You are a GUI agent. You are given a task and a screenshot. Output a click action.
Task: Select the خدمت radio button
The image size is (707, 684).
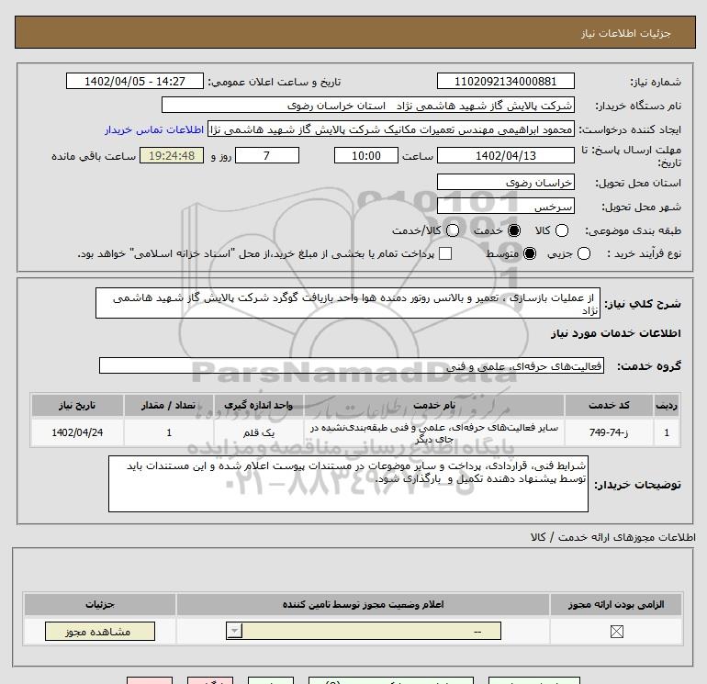tap(513, 230)
